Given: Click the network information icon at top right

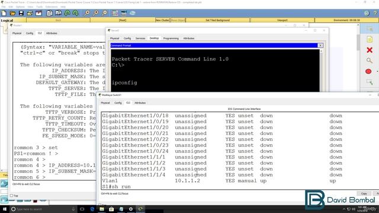Looking at the screenshot, I should pyautogui.click(x=367, y=13).
